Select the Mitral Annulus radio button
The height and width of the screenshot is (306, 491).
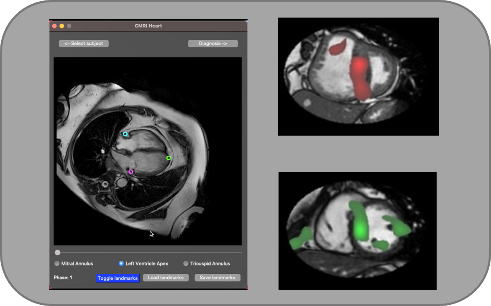tap(57, 263)
